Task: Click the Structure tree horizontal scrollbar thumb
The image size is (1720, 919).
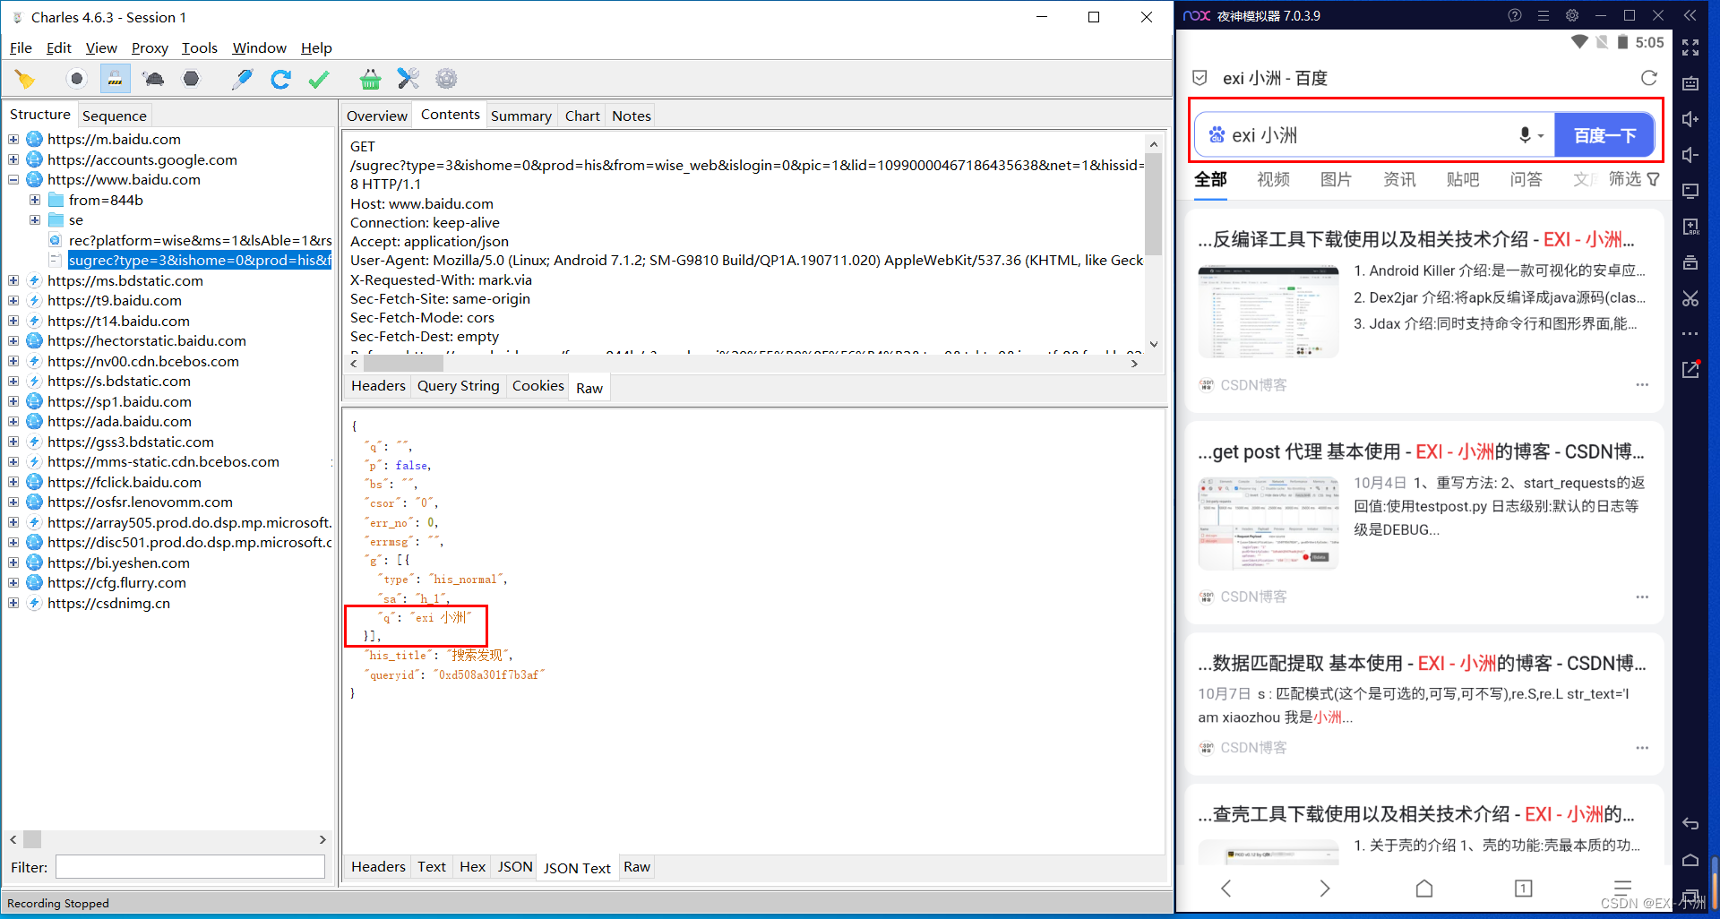Action: 32,839
